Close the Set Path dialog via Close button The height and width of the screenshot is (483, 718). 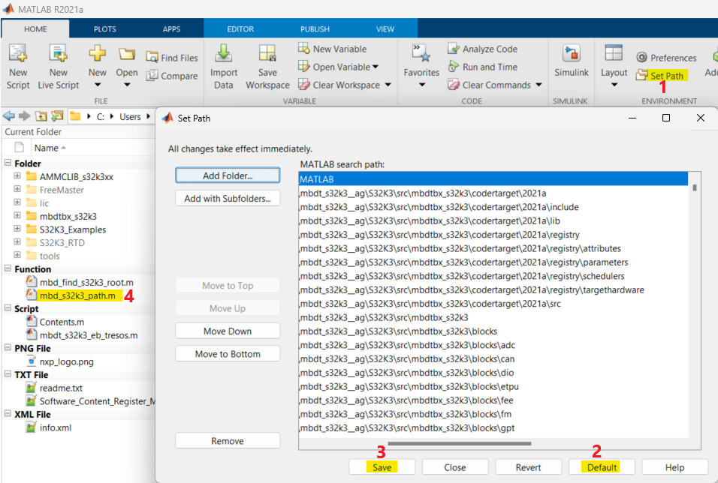pos(455,467)
